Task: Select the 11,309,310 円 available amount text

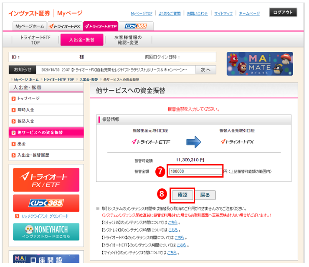Action: coord(190,160)
